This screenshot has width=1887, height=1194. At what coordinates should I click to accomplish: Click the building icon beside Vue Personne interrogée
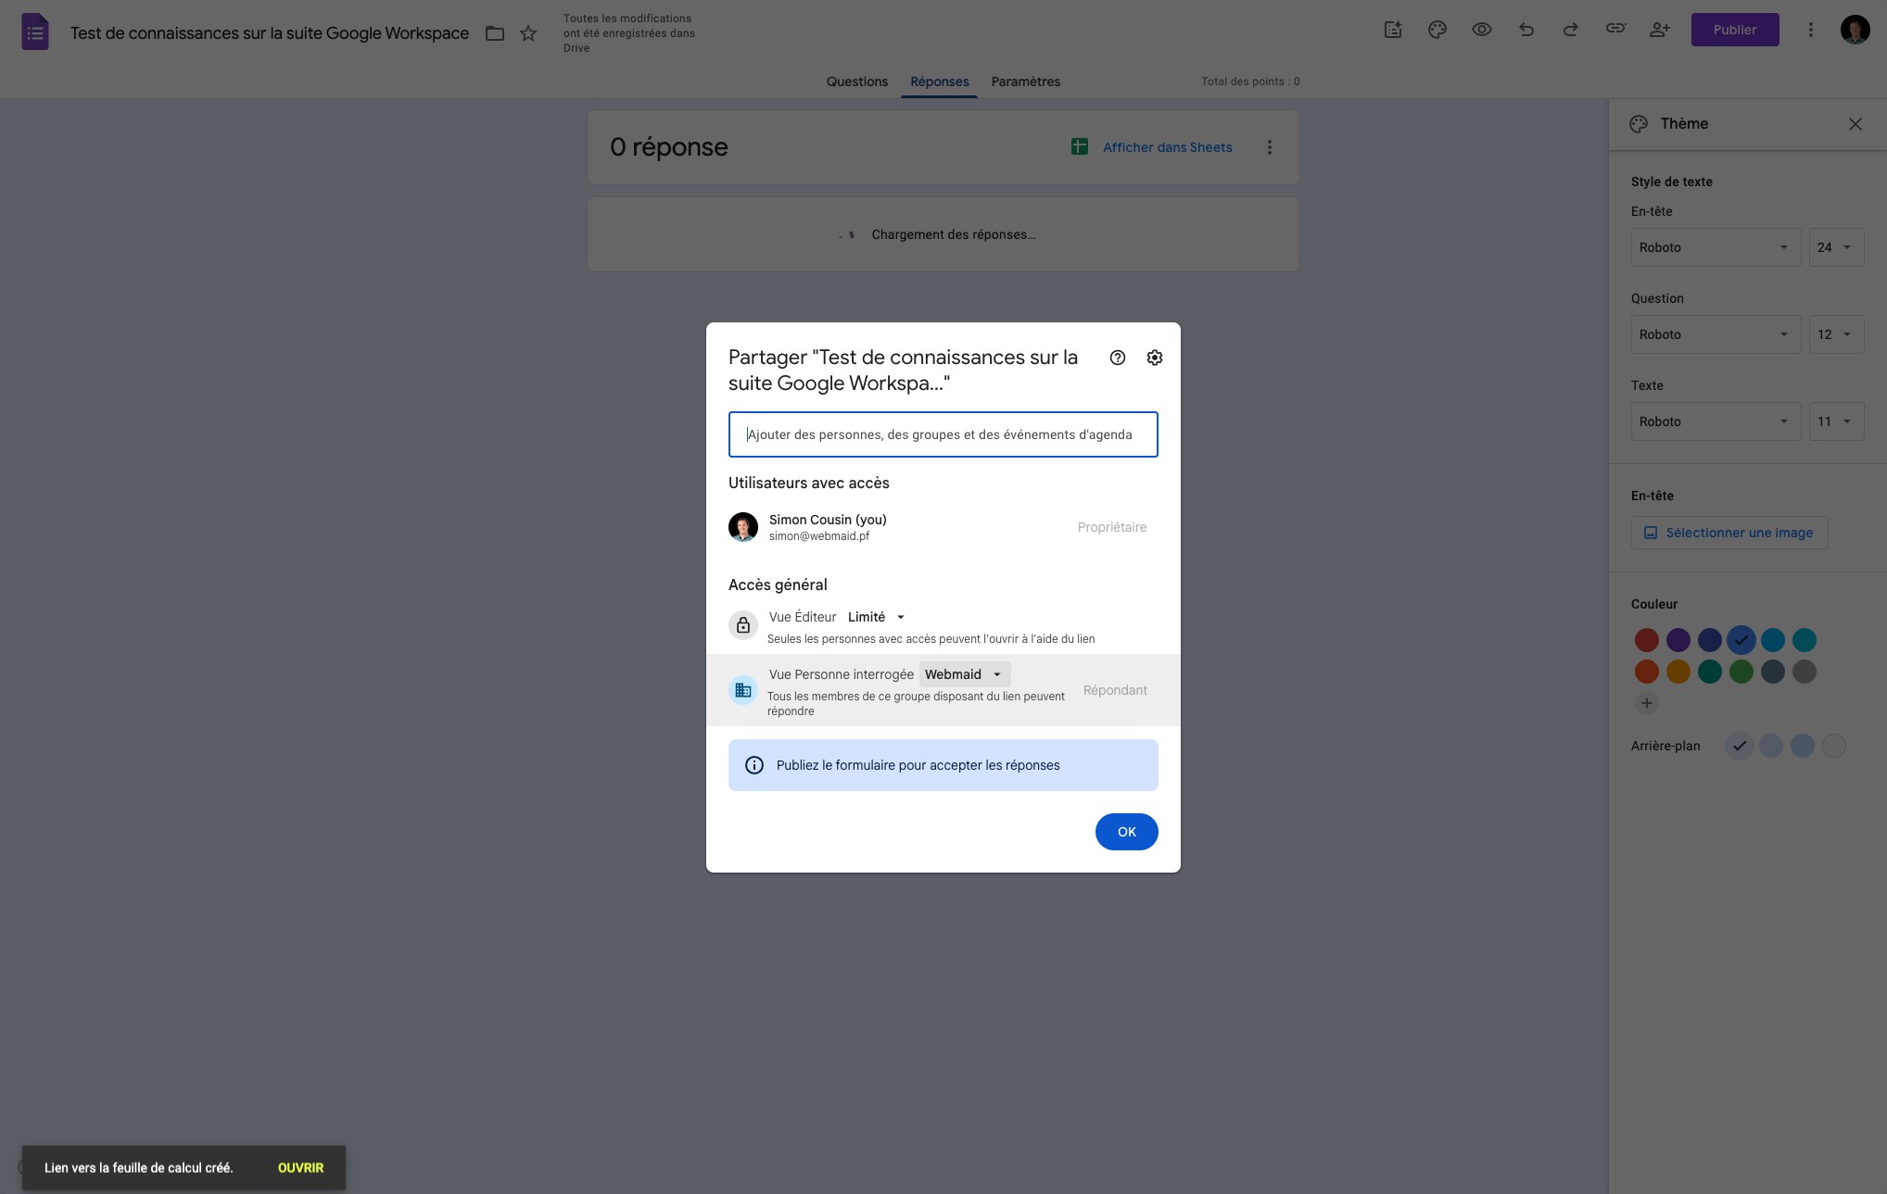(x=743, y=690)
